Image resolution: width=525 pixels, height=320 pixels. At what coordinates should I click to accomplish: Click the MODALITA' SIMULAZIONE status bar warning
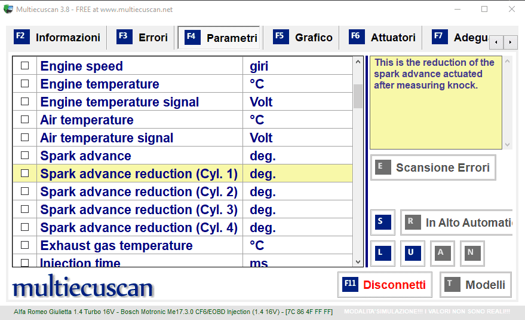(x=427, y=311)
